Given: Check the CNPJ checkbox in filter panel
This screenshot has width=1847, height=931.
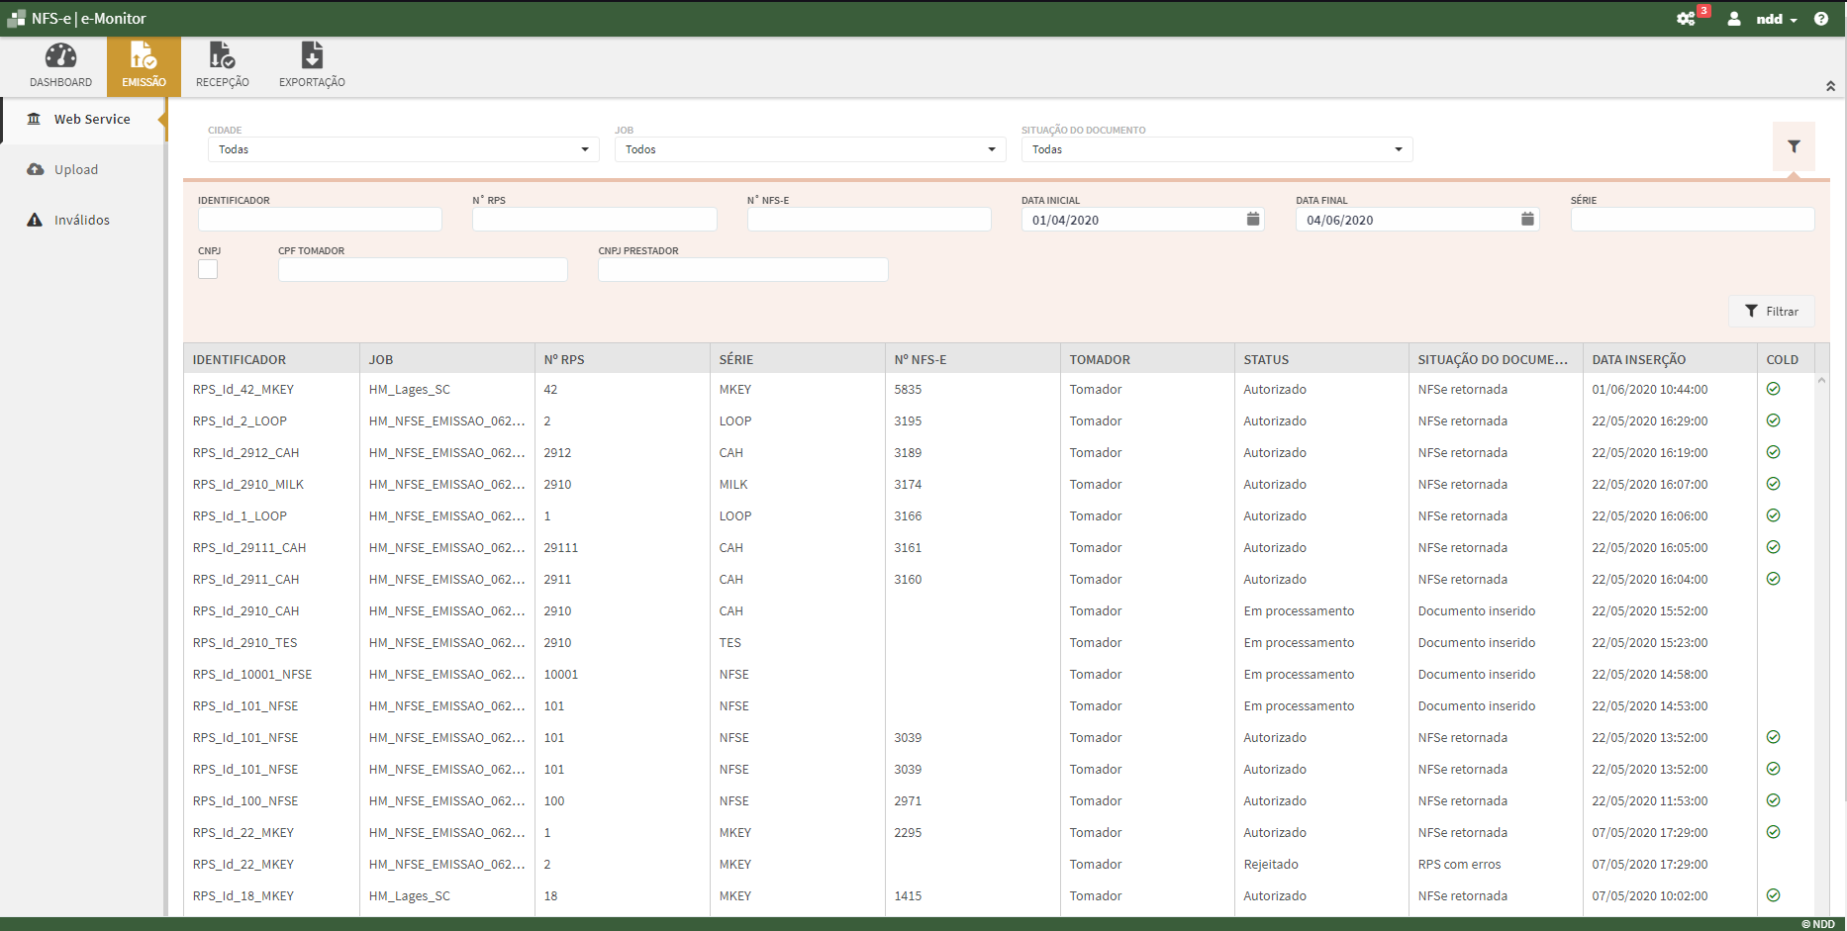Looking at the screenshot, I should coord(207,269).
